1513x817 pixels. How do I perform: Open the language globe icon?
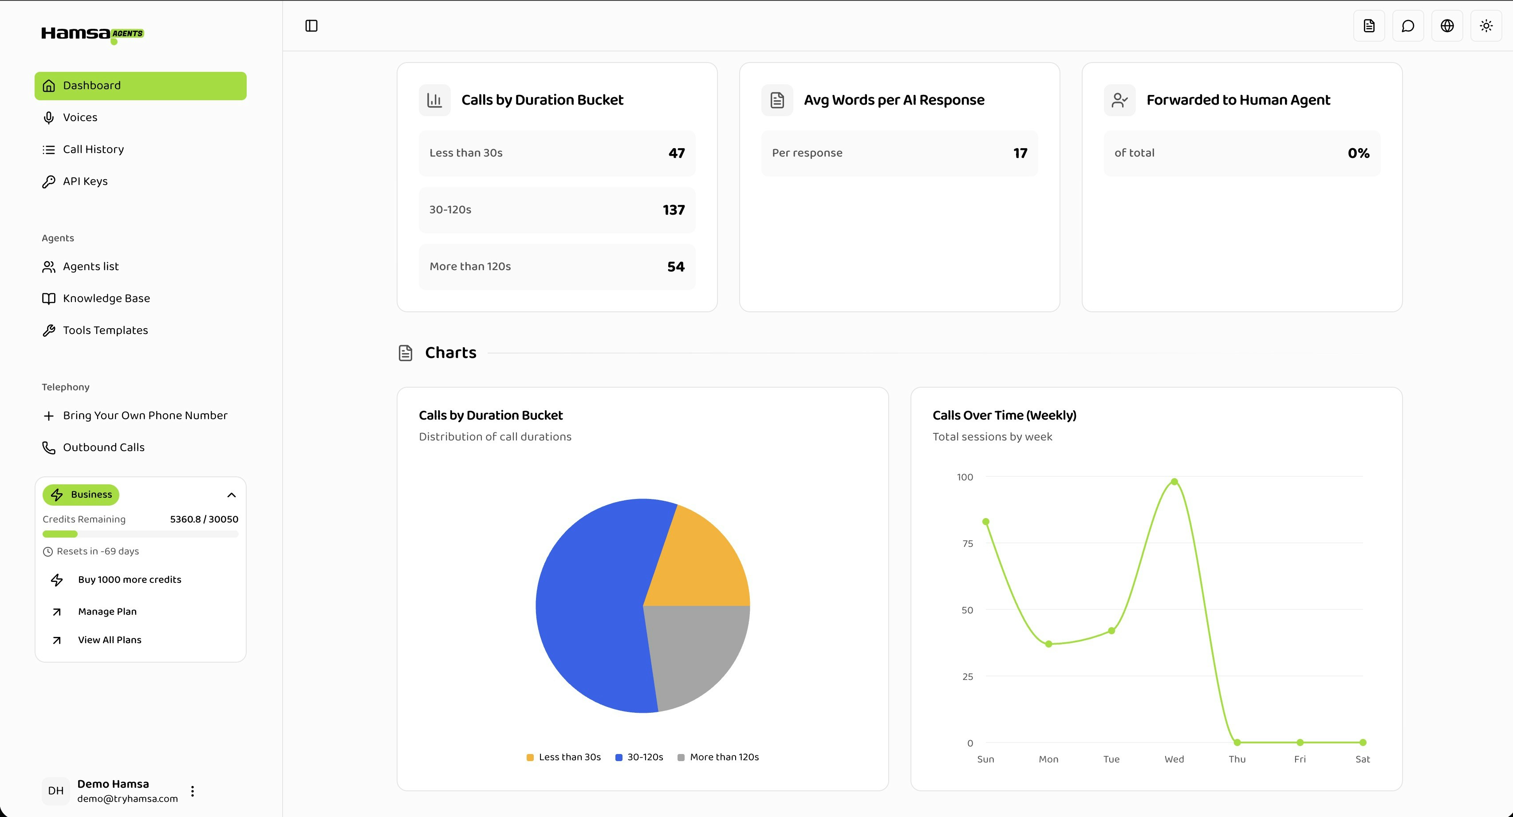(1447, 25)
